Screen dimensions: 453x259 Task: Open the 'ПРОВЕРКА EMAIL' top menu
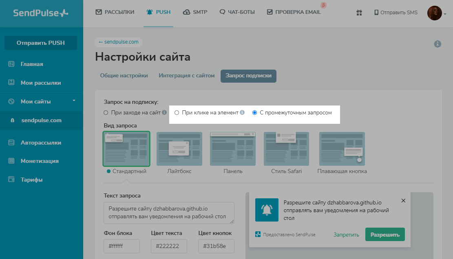point(294,12)
